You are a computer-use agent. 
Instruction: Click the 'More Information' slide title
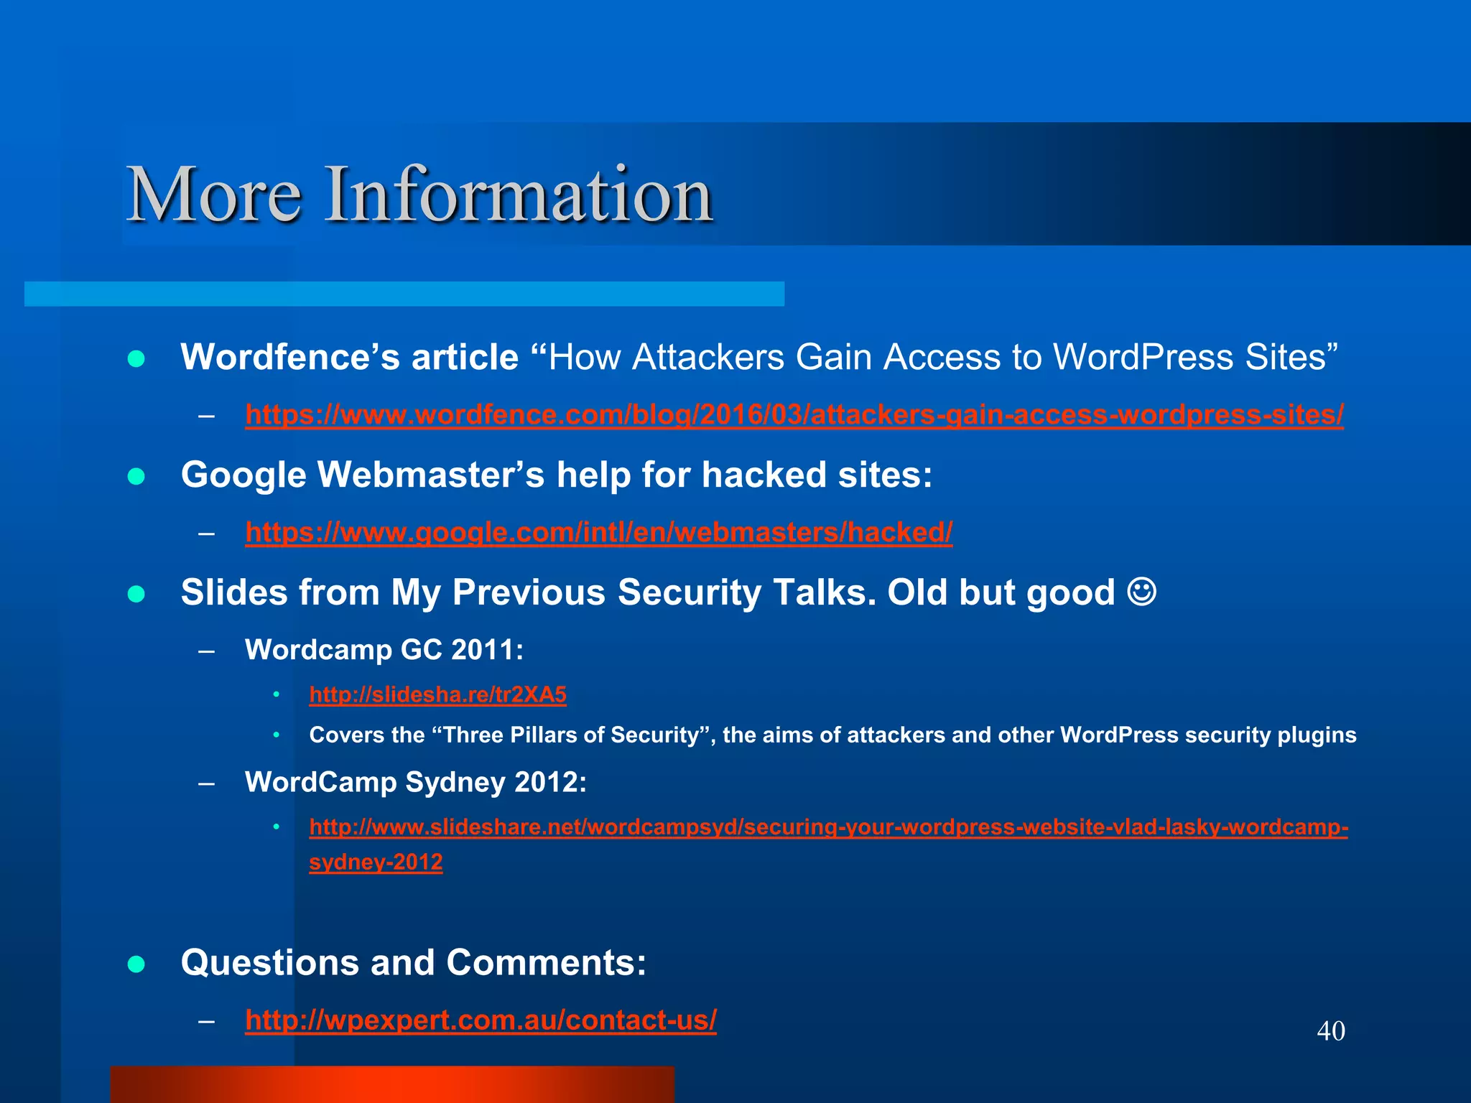419,194
